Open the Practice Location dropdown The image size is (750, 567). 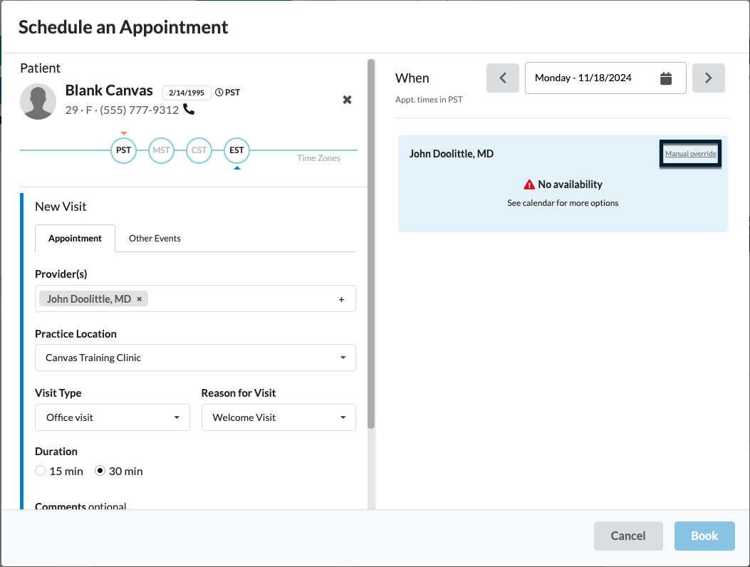(x=195, y=358)
